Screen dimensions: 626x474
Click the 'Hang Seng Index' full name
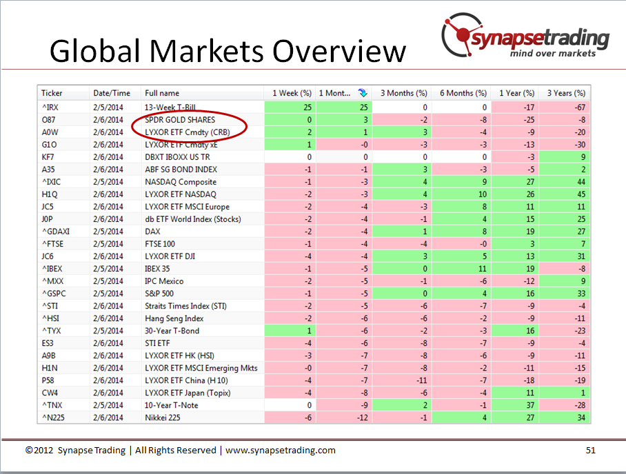pyautogui.click(x=174, y=318)
